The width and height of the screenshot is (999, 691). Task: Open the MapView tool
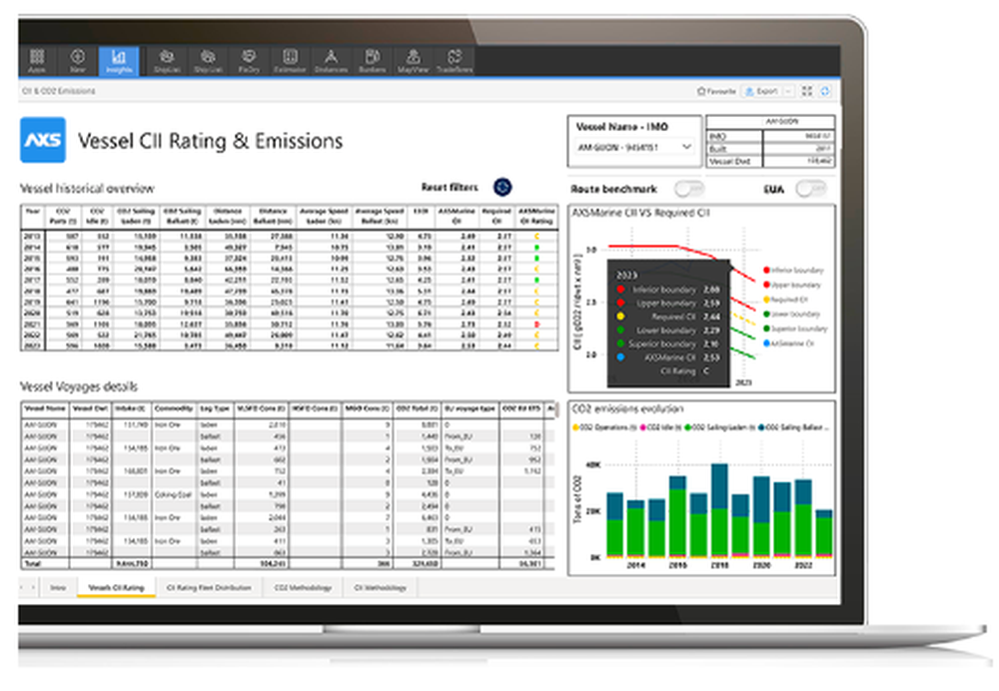pyautogui.click(x=413, y=61)
